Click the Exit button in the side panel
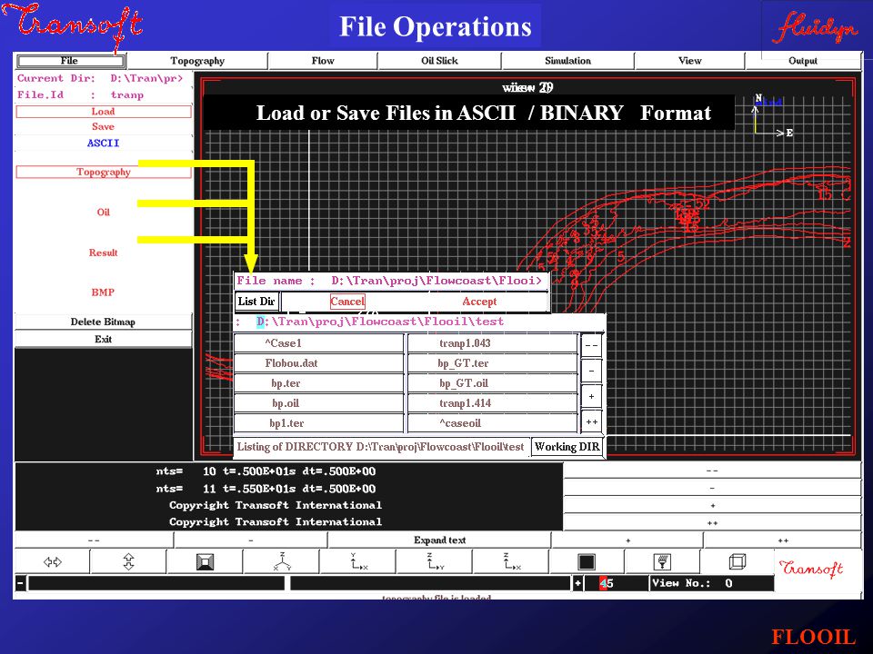873x654 pixels. pyautogui.click(x=104, y=339)
